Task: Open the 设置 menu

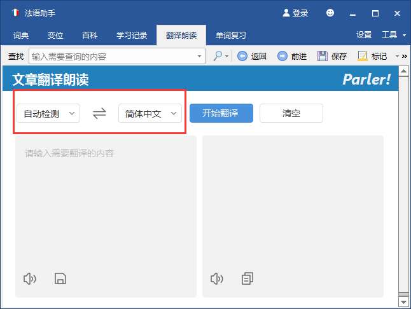Action: [x=364, y=34]
